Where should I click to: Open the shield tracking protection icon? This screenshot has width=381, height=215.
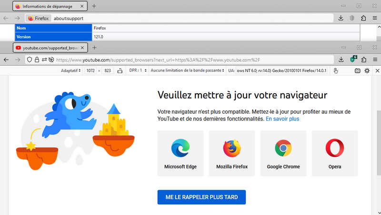(x=30, y=60)
